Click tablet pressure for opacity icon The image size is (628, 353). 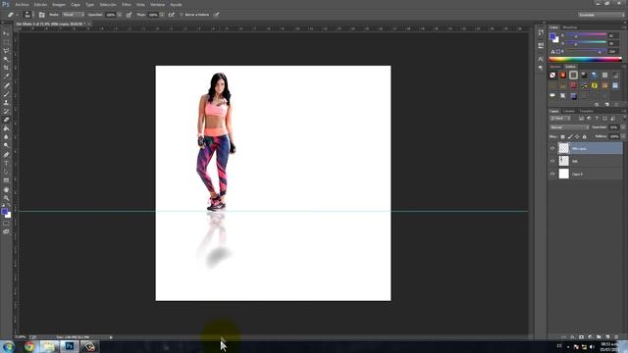coord(129,15)
